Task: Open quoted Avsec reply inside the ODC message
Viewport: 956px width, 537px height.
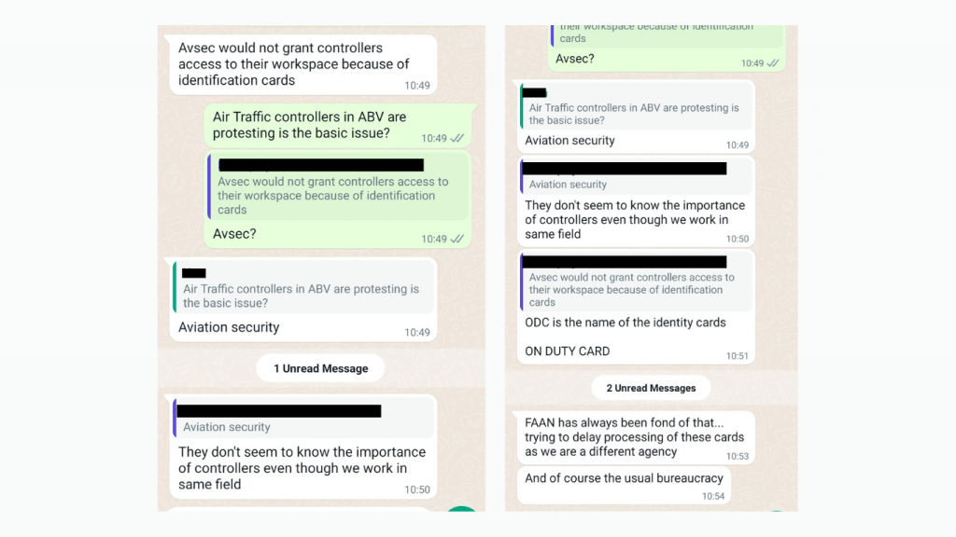Action: (x=635, y=290)
